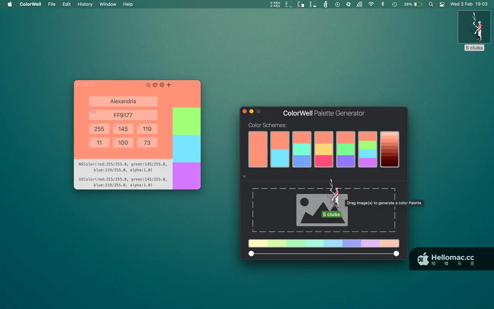This screenshot has width=494, height=309.
Task: Open the ColorWell app menu
Action: (30, 4)
